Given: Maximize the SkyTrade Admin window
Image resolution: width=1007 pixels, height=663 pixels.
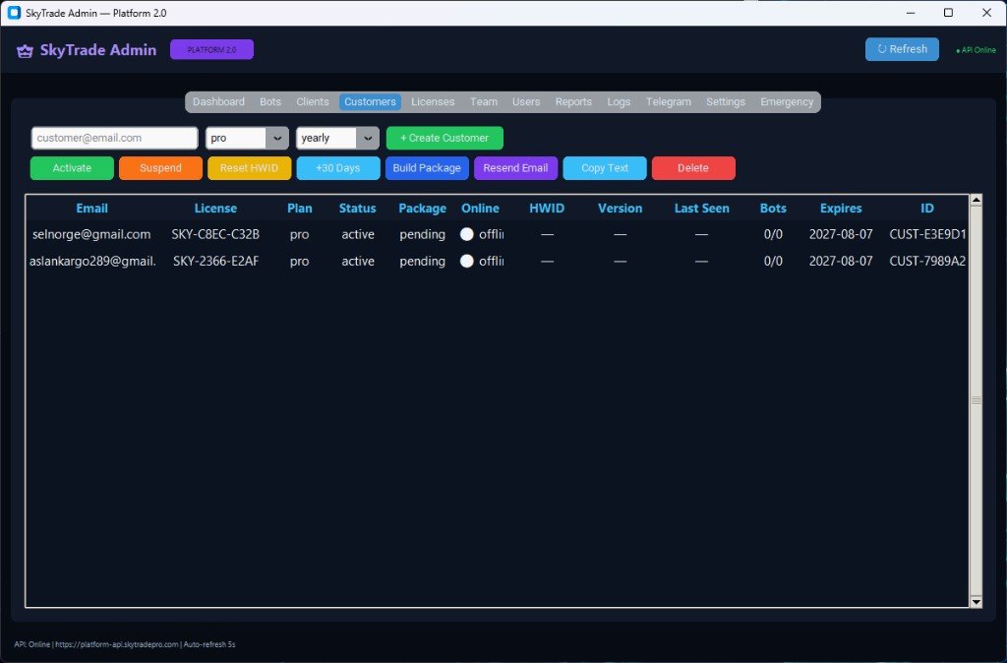Looking at the screenshot, I should click(948, 13).
